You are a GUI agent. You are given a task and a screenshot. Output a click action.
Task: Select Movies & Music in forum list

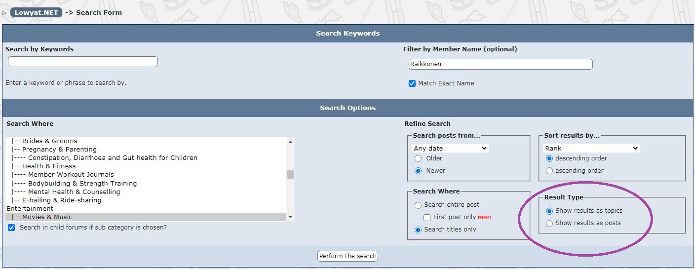point(47,217)
